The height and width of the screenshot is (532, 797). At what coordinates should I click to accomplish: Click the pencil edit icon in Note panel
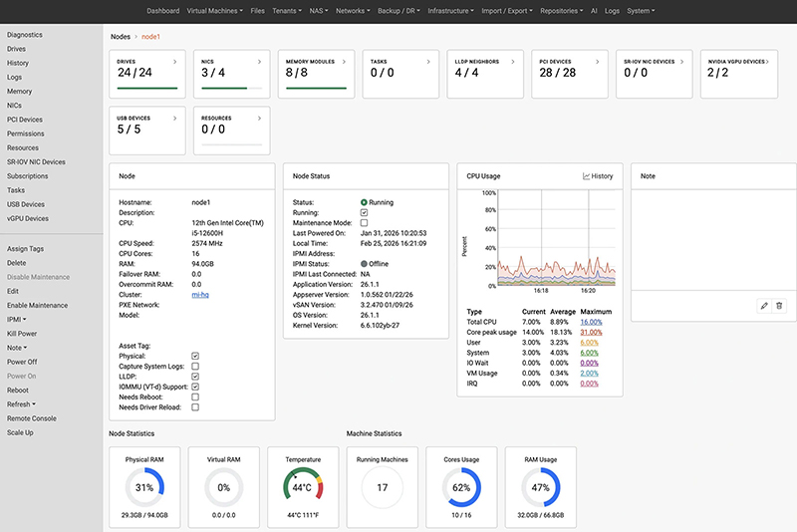tap(764, 306)
